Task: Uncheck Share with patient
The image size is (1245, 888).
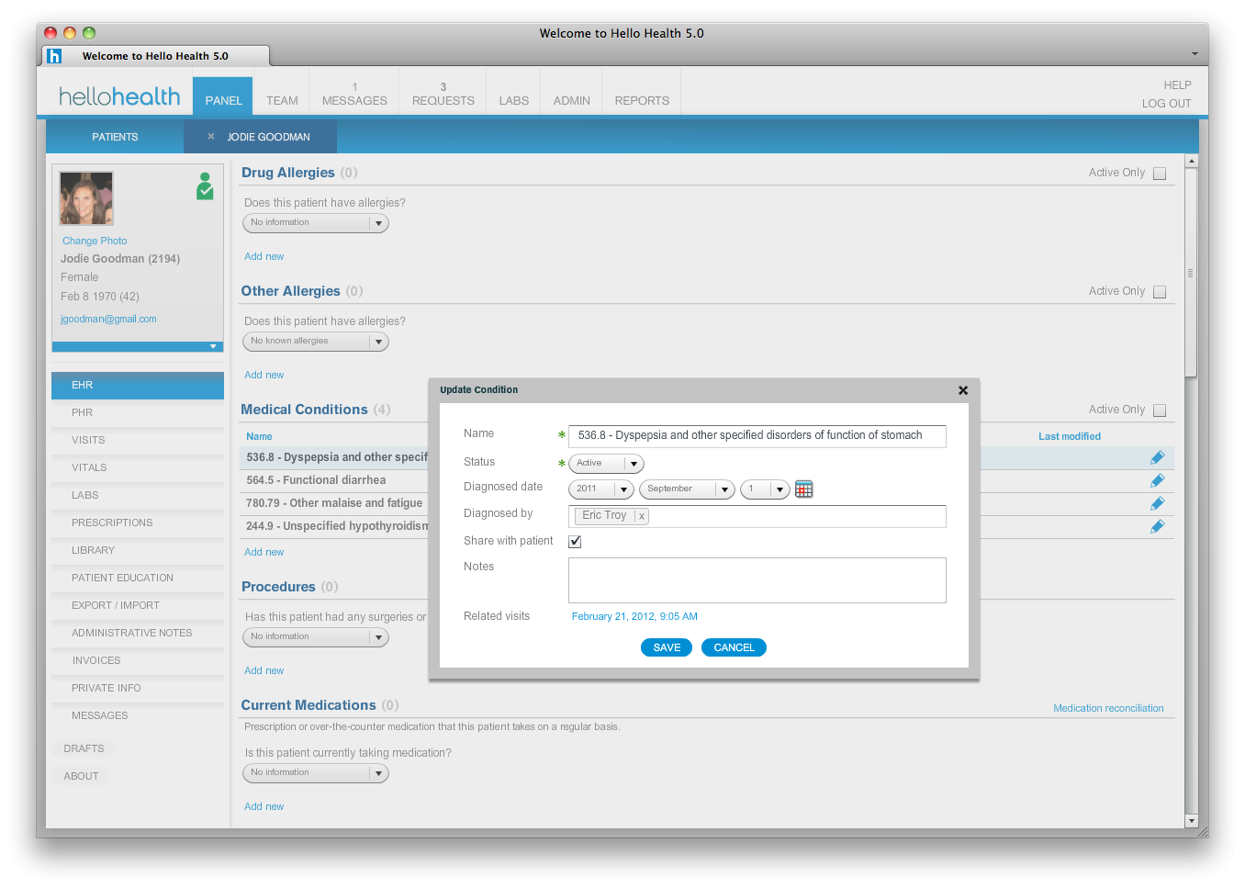Action: pos(575,542)
